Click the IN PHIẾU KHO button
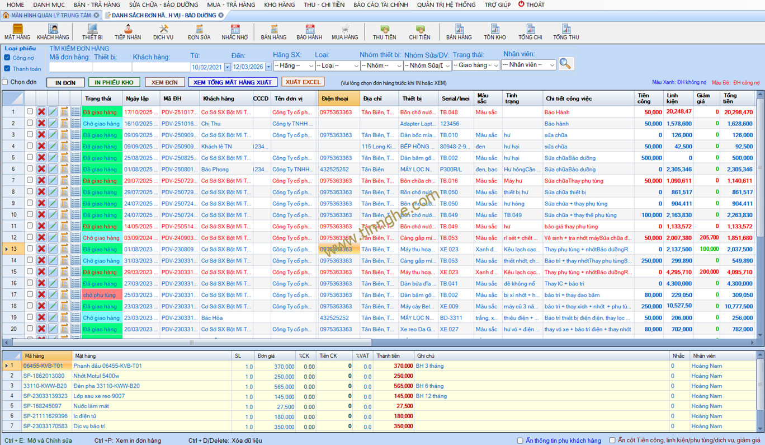 click(114, 82)
